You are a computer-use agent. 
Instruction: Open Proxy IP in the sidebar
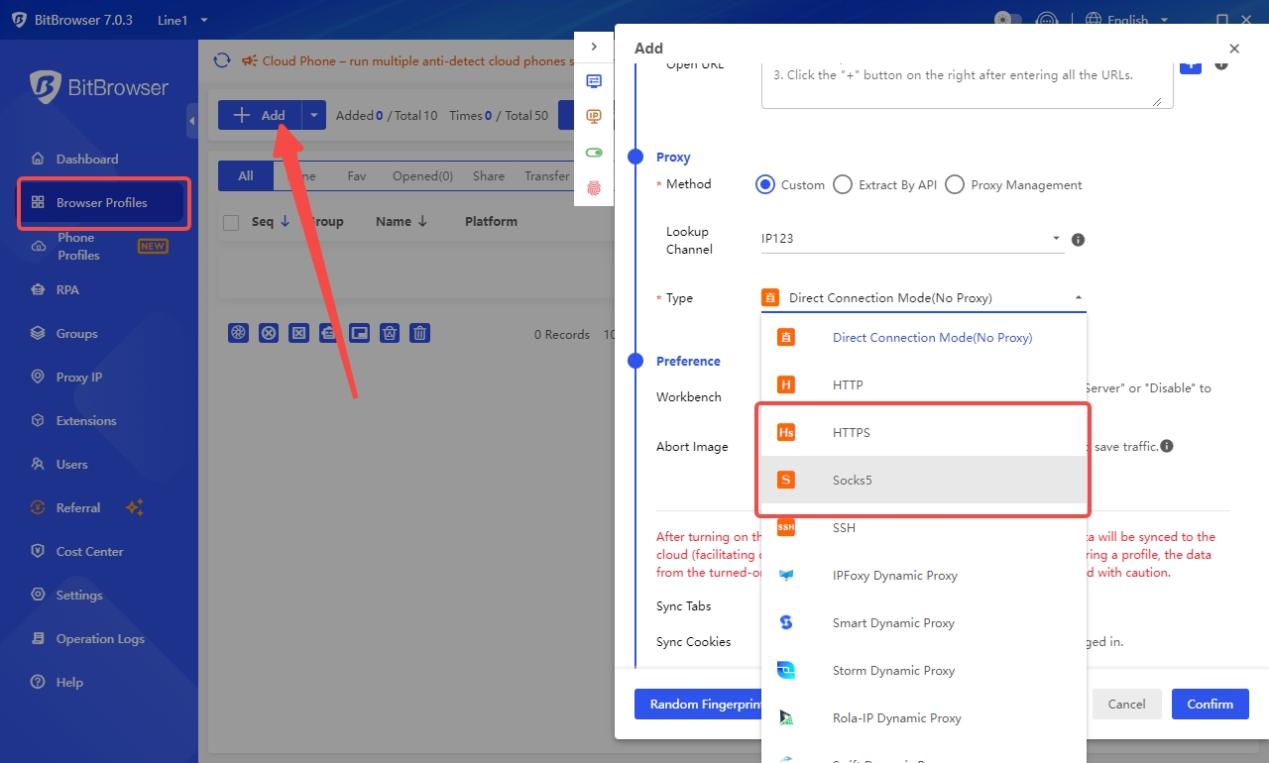[x=78, y=378]
